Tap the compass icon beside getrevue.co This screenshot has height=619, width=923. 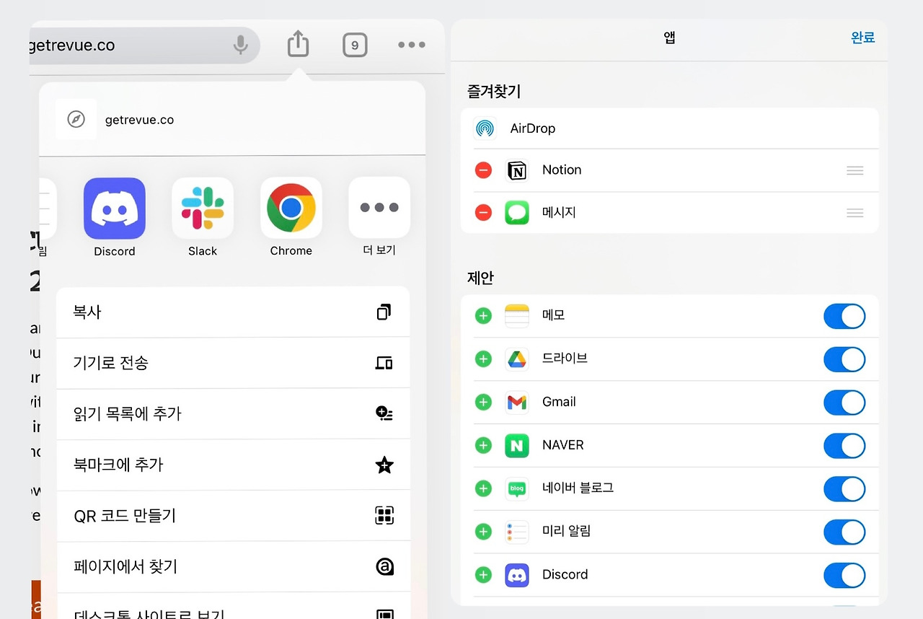coord(76,119)
